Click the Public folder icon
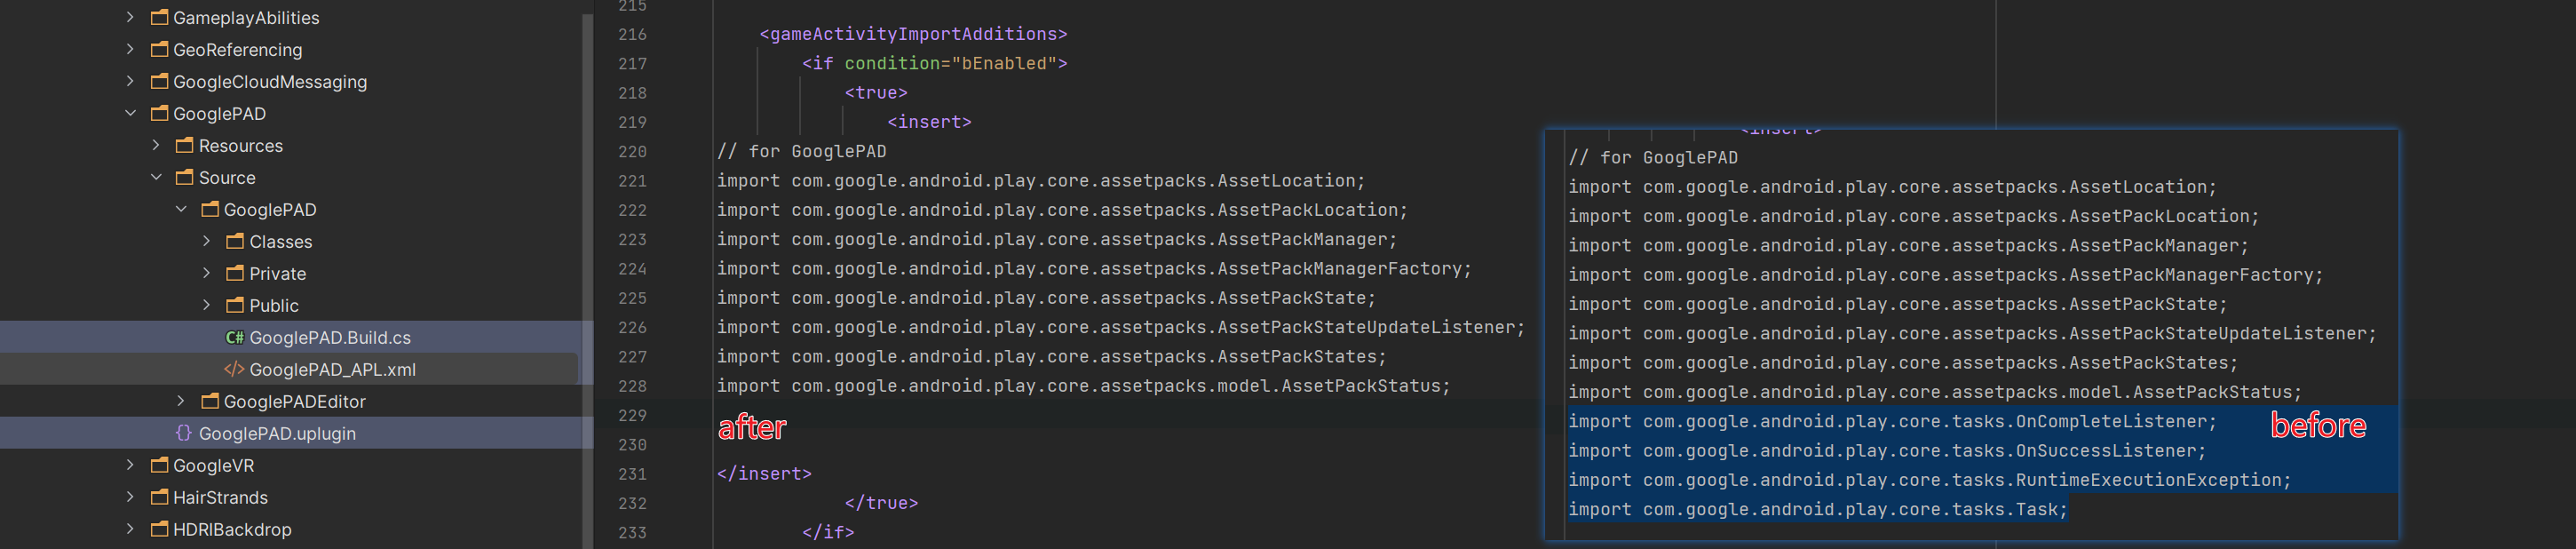 click(x=235, y=305)
